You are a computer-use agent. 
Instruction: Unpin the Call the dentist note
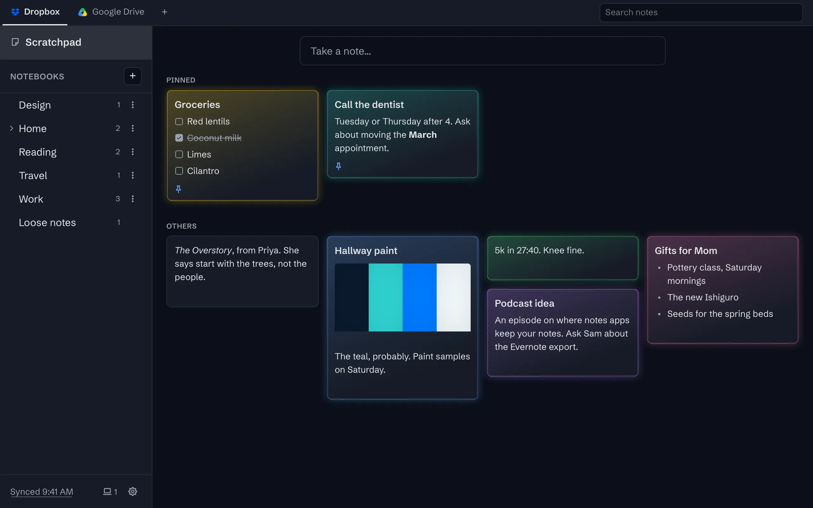pyautogui.click(x=339, y=166)
